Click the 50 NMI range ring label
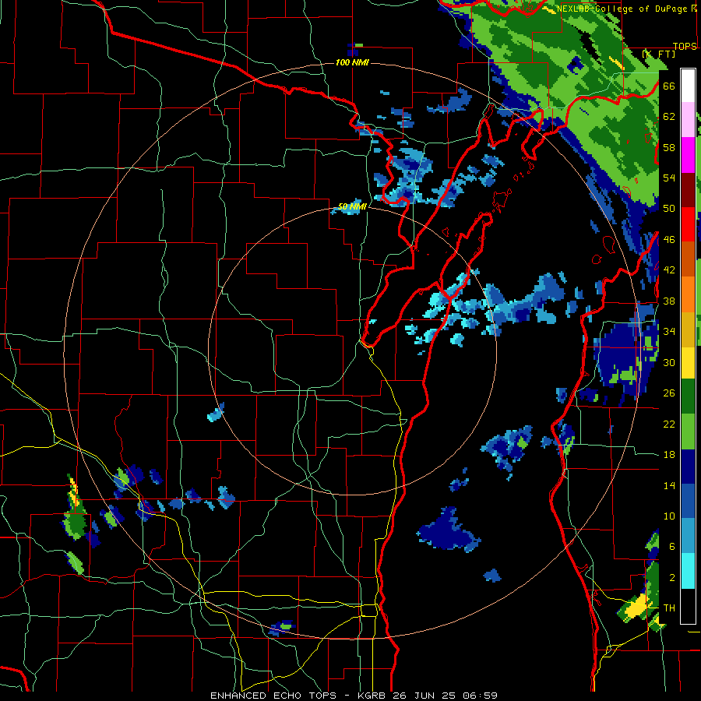 click(352, 206)
